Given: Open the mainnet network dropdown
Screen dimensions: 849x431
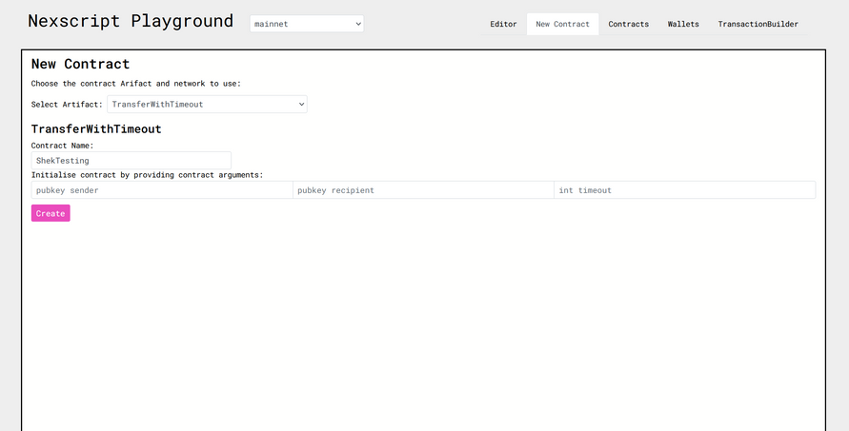Looking at the screenshot, I should pyautogui.click(x=306, y=24).
